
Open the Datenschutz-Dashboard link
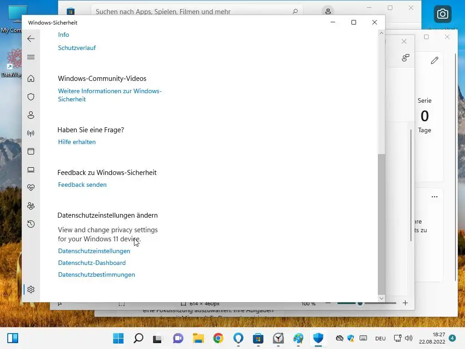point(92,263)
